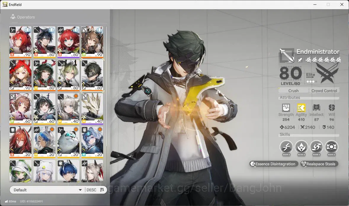
Task: Select the highlighted Agility attribute icon
Action: click(301, 108)
